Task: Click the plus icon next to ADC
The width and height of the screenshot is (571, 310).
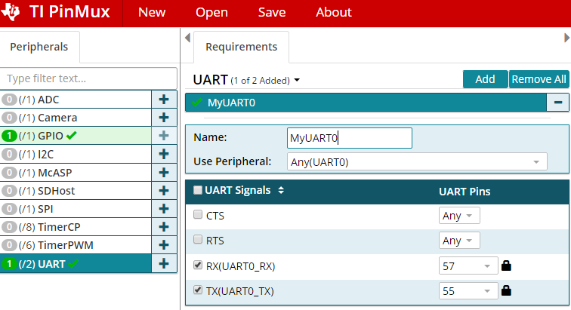Action: pos(163,100)
